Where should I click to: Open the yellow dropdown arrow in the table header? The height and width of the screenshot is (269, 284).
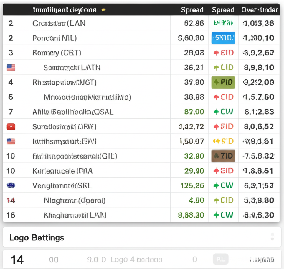(x=103, y=10)
